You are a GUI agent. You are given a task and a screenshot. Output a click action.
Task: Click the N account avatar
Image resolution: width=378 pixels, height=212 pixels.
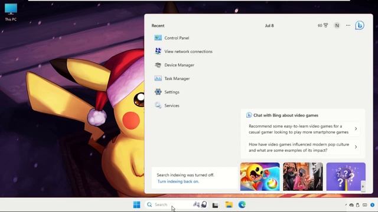tap(337, 25)
